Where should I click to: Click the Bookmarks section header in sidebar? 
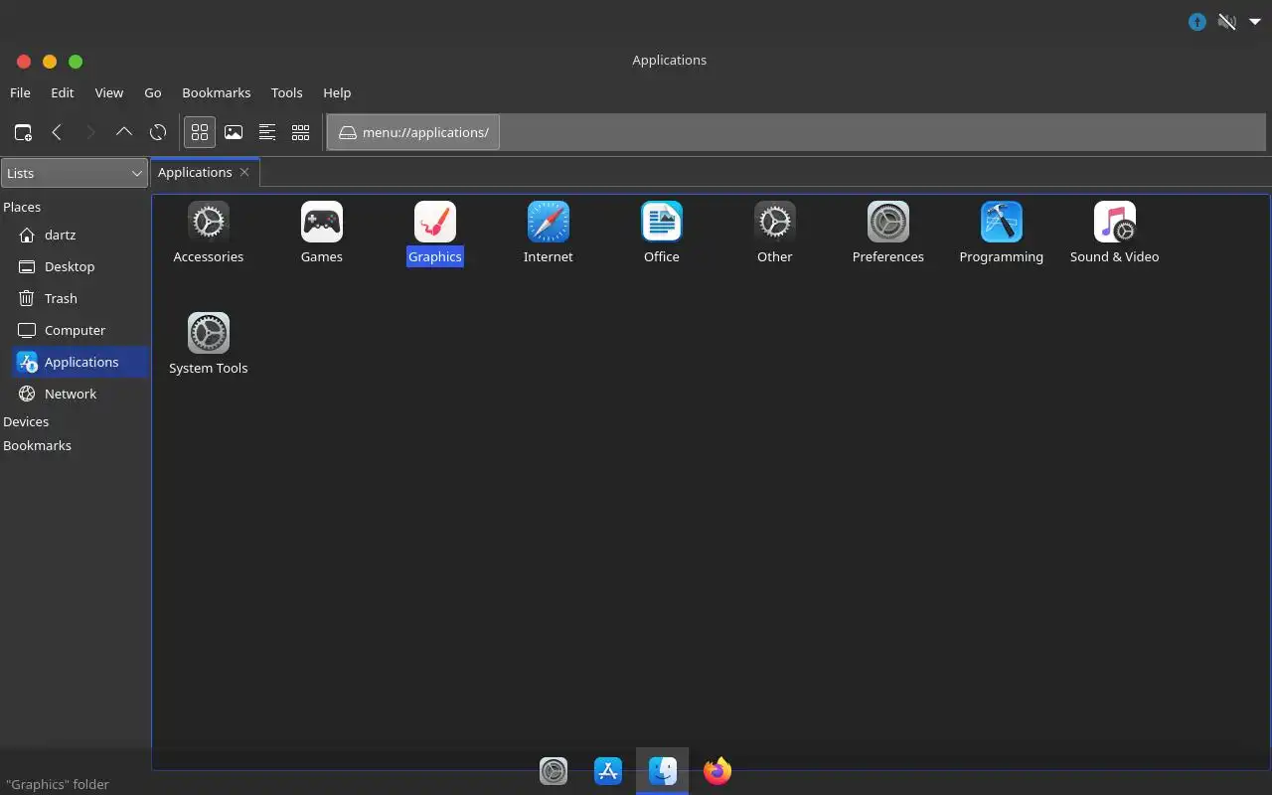(x=37, y=445)
